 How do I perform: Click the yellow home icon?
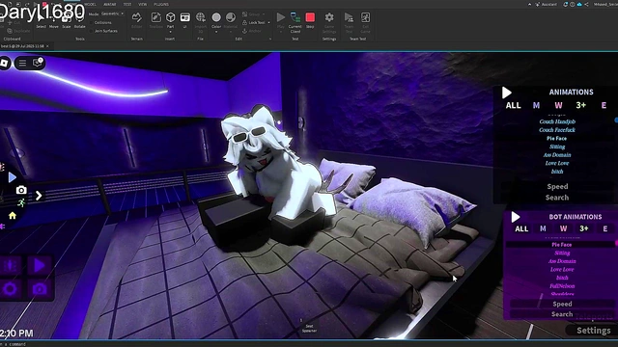pos(13,216)
